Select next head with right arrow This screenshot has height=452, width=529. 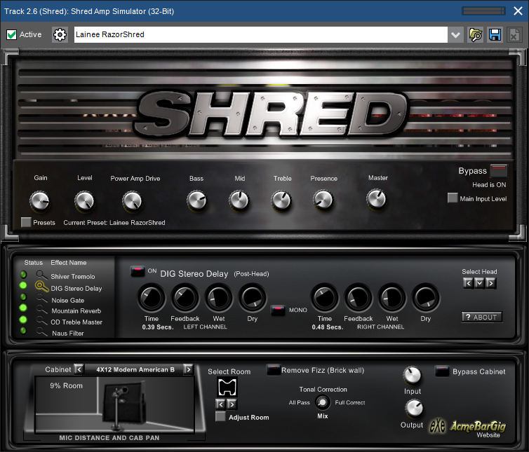491,283
